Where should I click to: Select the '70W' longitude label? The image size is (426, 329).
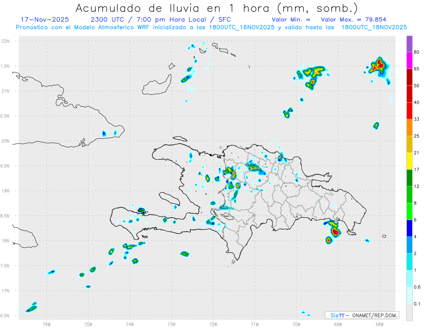(296, 324)
